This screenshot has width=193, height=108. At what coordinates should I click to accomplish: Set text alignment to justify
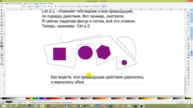click(x=45, y=6)
